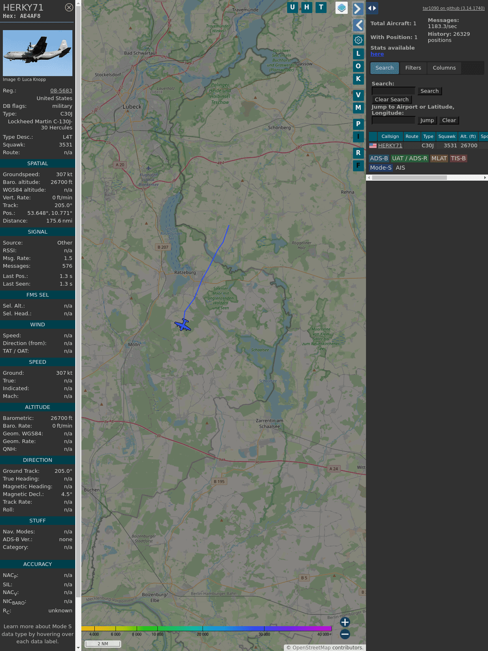The image size is (488, 651).
Task: Click the Clear Search button
Action: (x=392, y=100)
